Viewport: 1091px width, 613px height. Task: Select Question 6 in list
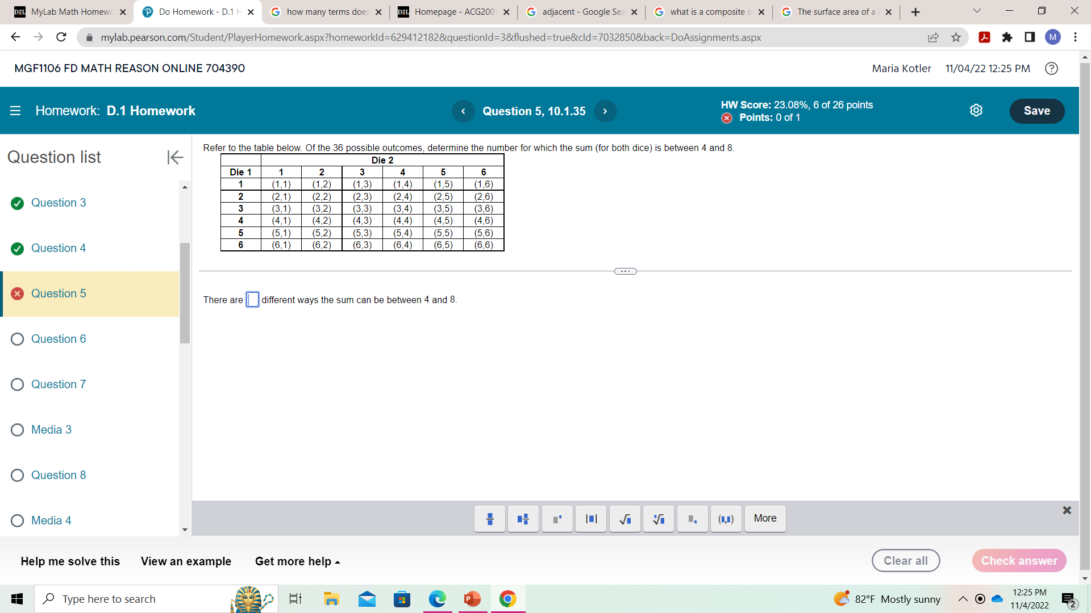[58, 339]
